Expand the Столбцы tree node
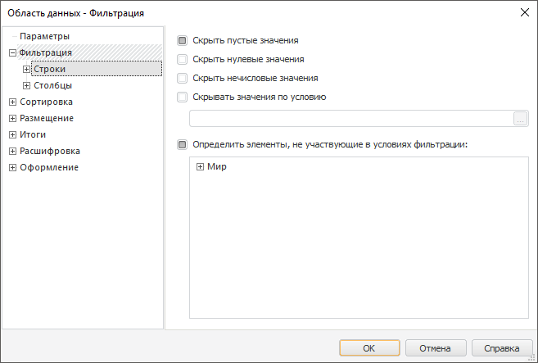This screenshot has width=538, height=363. click(x=27, y=86)
